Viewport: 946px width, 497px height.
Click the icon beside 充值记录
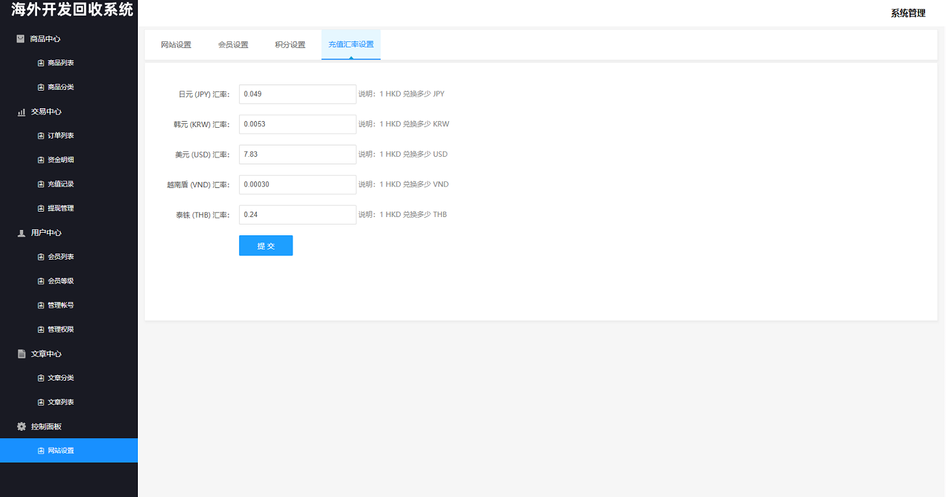41,184
